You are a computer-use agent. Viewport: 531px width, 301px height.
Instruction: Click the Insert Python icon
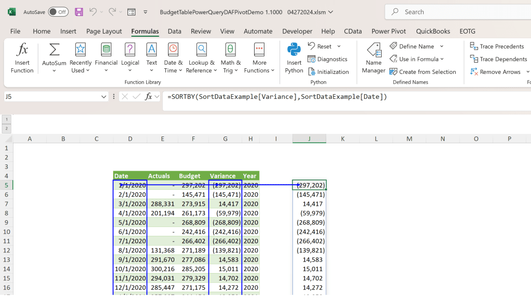tap(294, 49)
